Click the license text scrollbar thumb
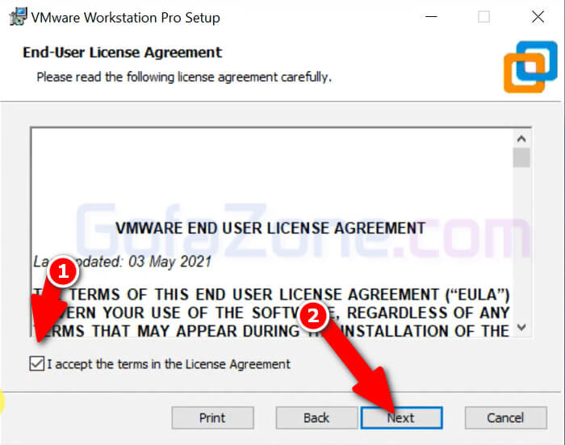 [521, 157]
